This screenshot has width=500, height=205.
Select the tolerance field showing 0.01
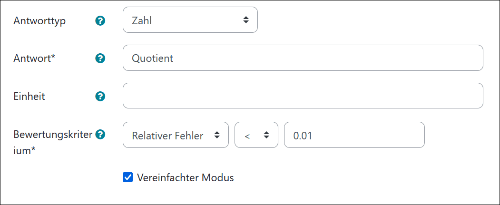tap(354, 135)
